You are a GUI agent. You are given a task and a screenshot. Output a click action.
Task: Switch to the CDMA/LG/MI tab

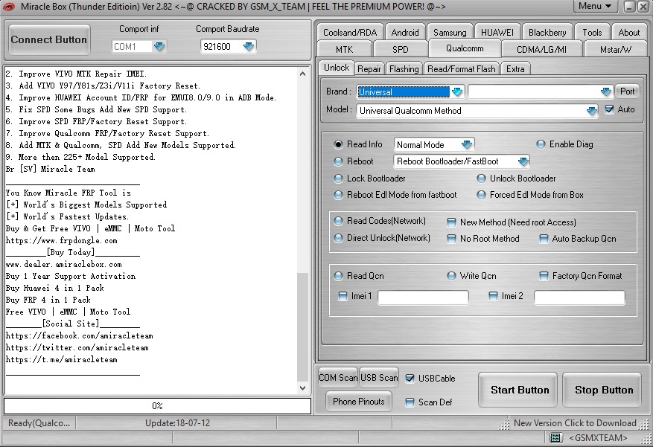click(541, 50)
